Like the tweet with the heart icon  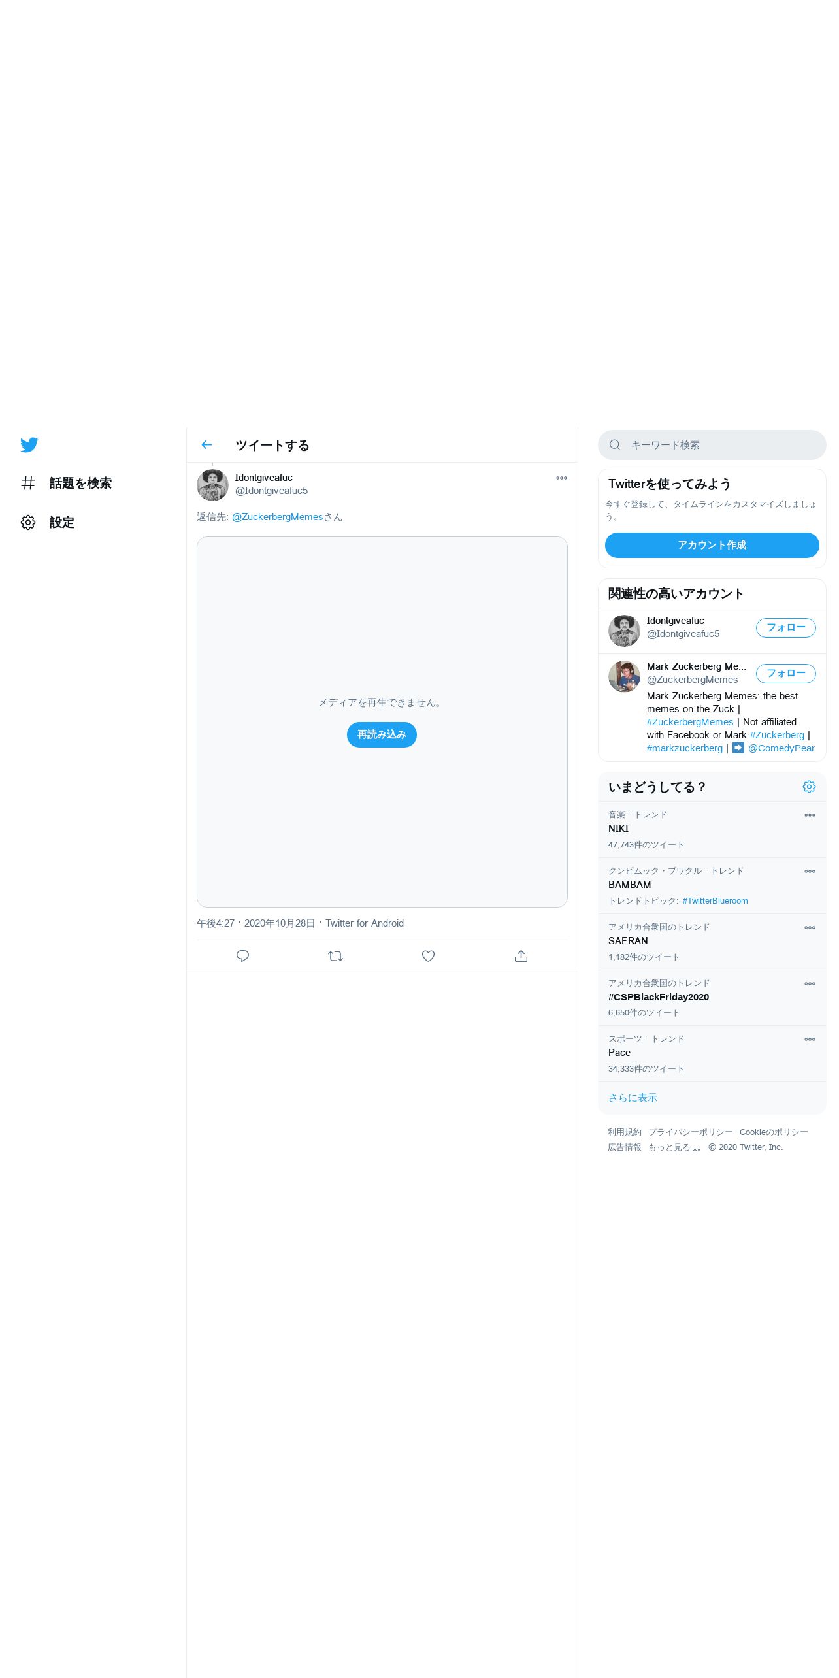[428, 956]
